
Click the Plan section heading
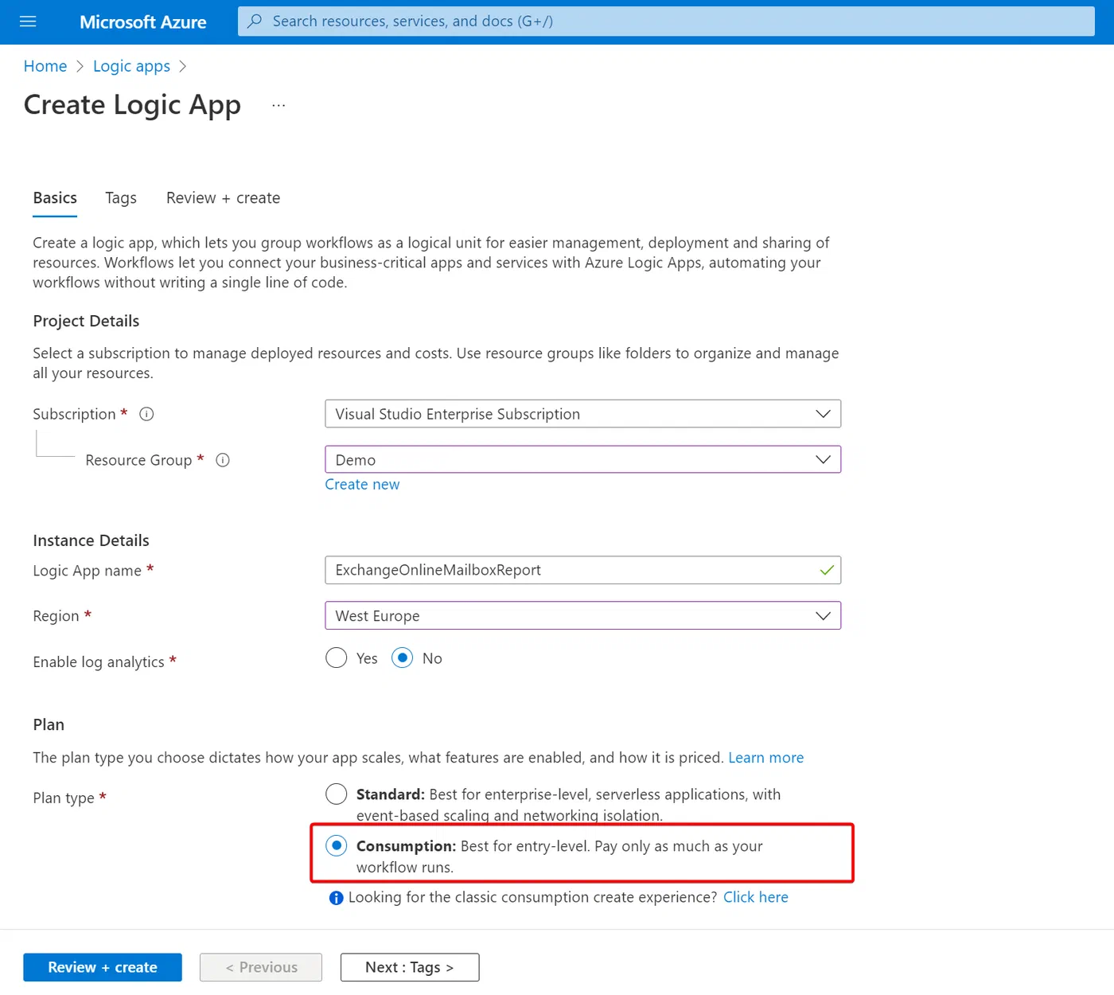tap(49, 724)
